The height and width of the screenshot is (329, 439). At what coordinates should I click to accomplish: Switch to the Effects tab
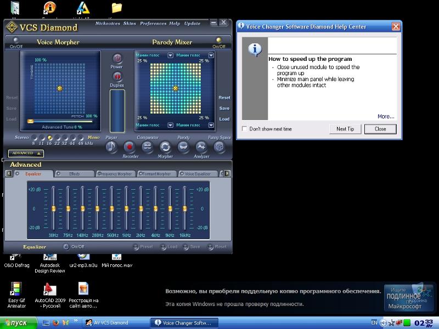[75, 174]
